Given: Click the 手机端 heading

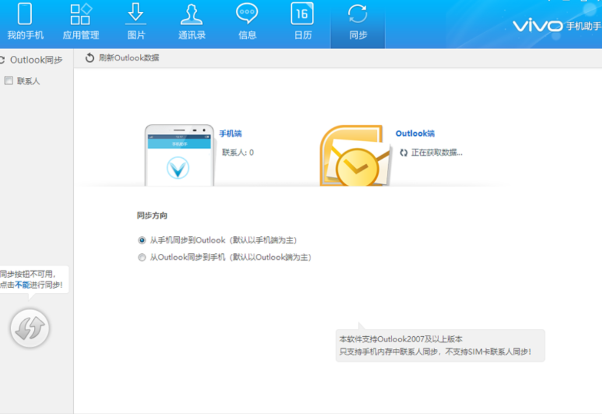Looking at the screenshot, I should point(230,134).
